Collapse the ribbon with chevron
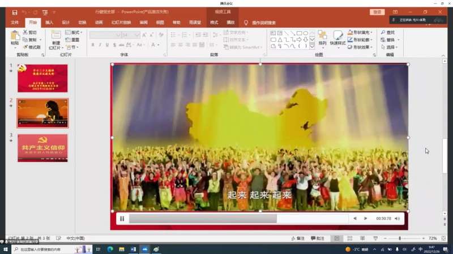This screenshot has height=254, width=453. pos(443,55)
